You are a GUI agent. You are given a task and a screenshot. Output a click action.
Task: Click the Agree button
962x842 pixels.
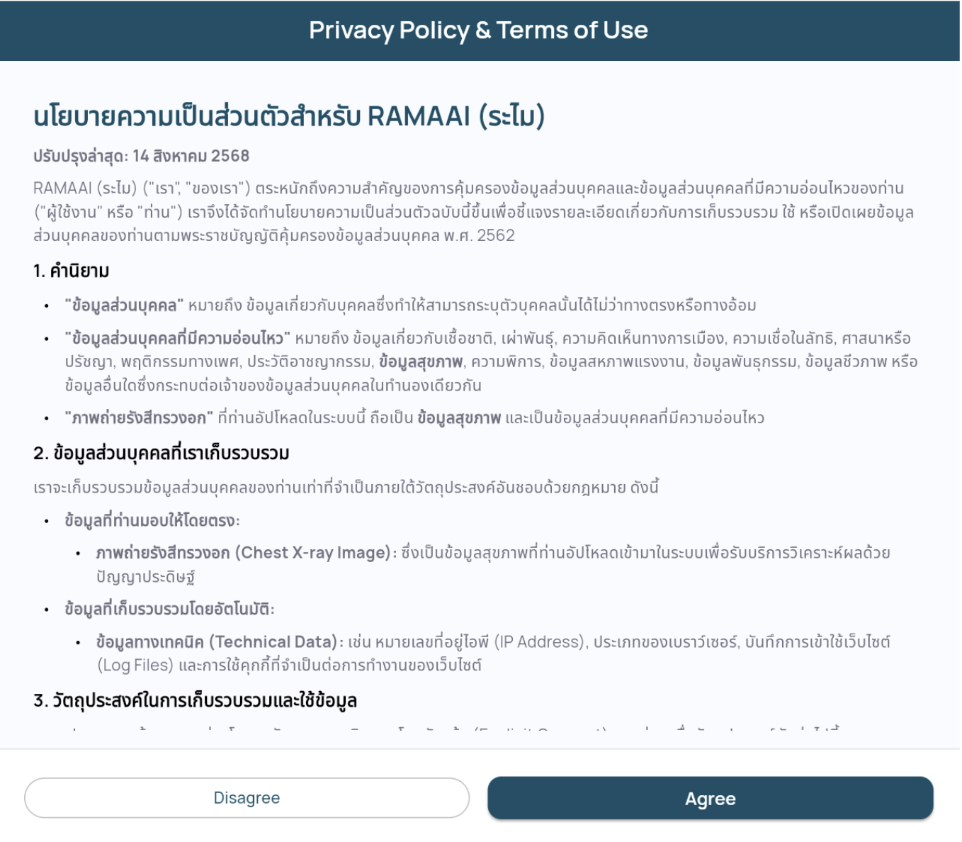pyautogui.click(x=710, y=799)
